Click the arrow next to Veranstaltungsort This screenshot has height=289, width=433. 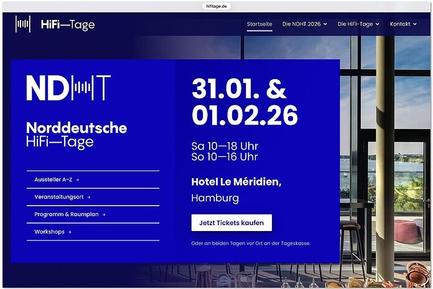coord(88,197)
